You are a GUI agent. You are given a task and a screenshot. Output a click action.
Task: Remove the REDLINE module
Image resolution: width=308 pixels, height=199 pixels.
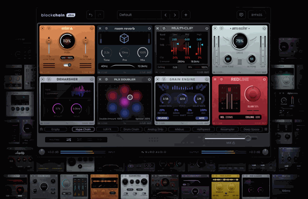215,79
